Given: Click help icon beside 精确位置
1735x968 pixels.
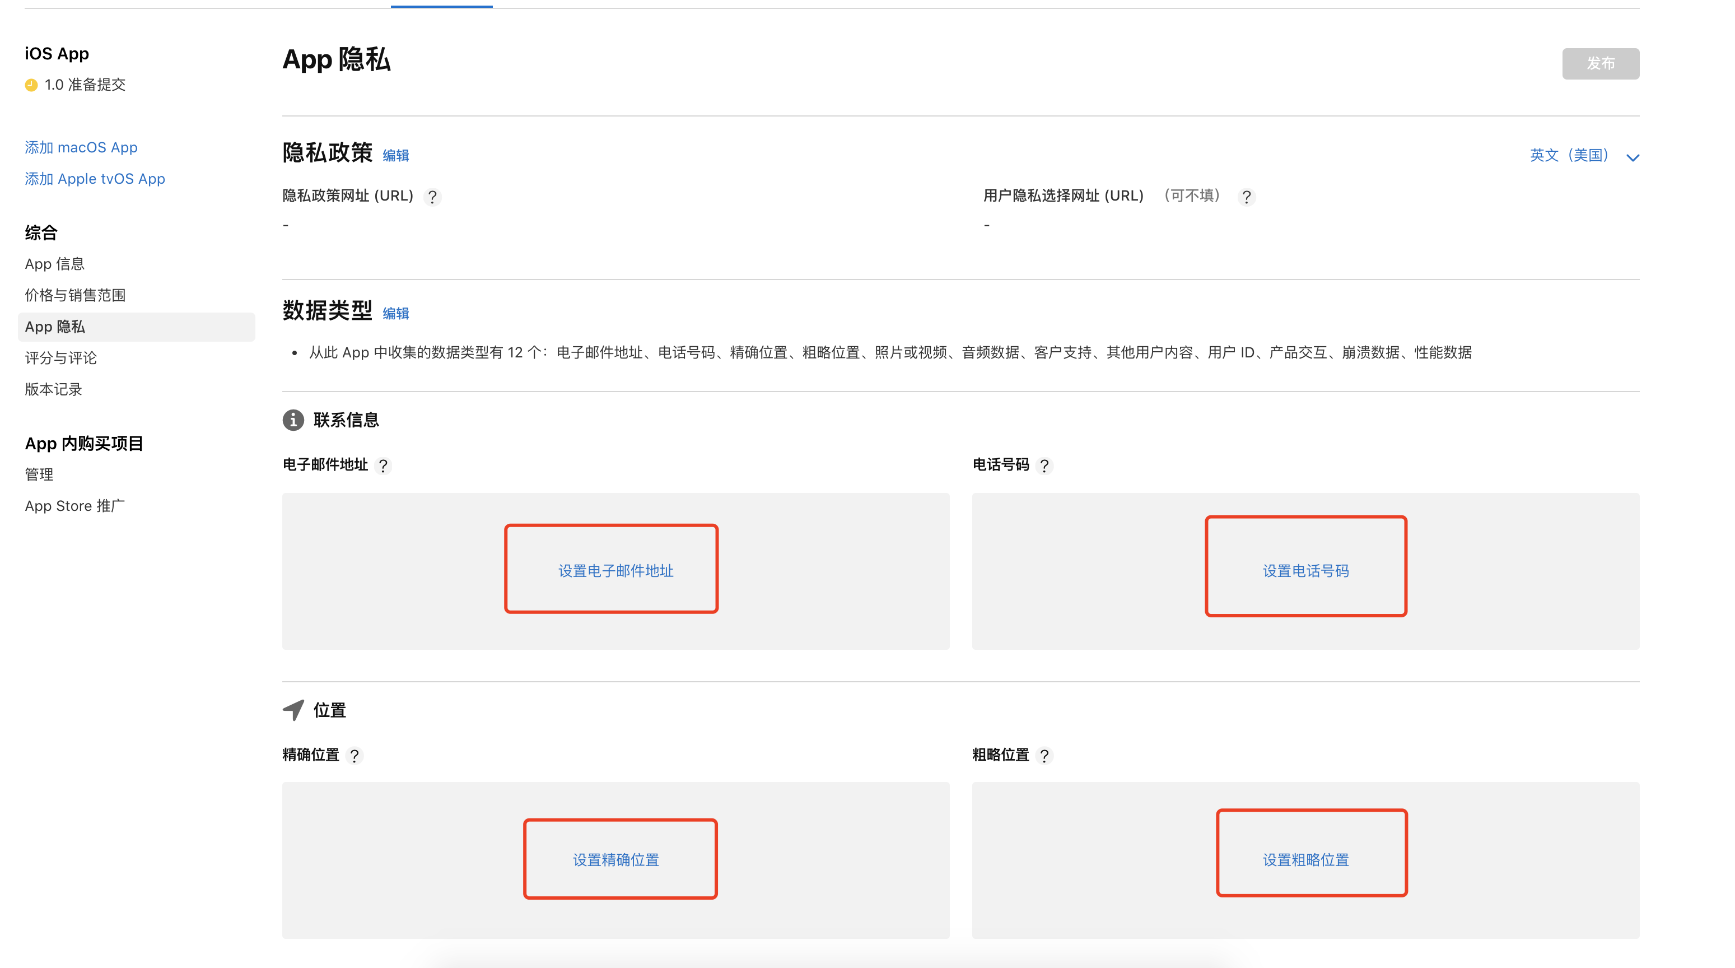Looking at the screenshot, I should (x=355, y=756).
